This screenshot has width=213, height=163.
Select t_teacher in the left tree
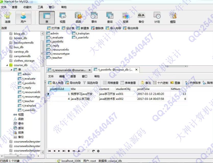point(28,101)
